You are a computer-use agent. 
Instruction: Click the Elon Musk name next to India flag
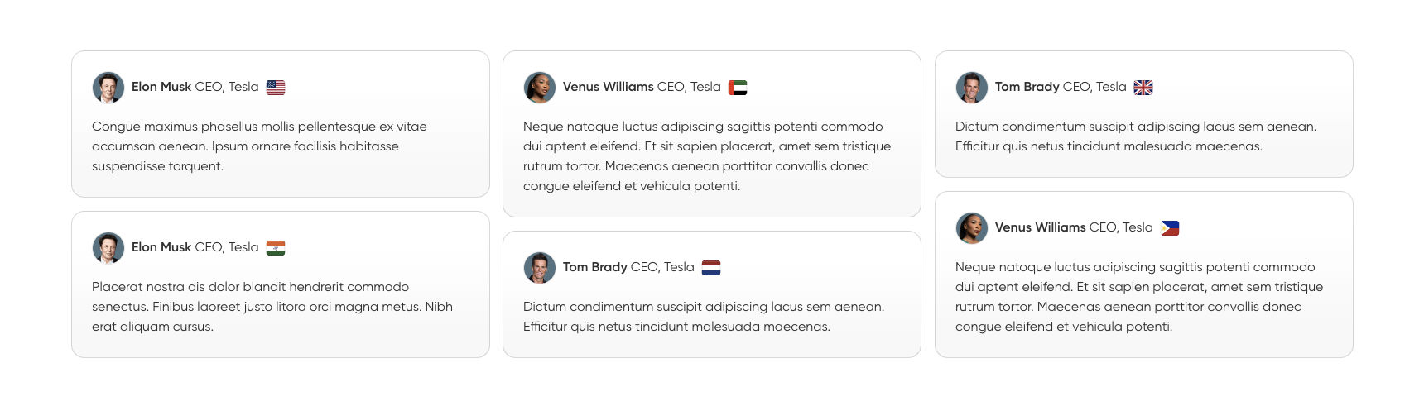pyautogui.click(x=161, y=247)
